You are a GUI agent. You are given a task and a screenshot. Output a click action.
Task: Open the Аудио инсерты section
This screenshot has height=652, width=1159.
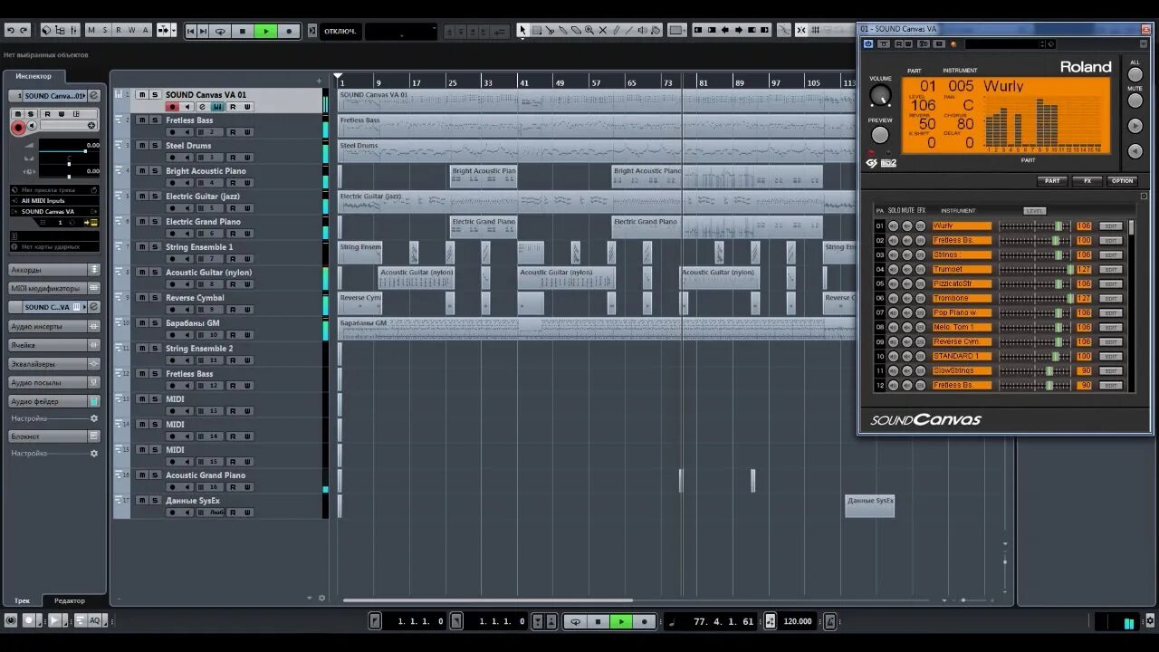[x=54, y=326]
